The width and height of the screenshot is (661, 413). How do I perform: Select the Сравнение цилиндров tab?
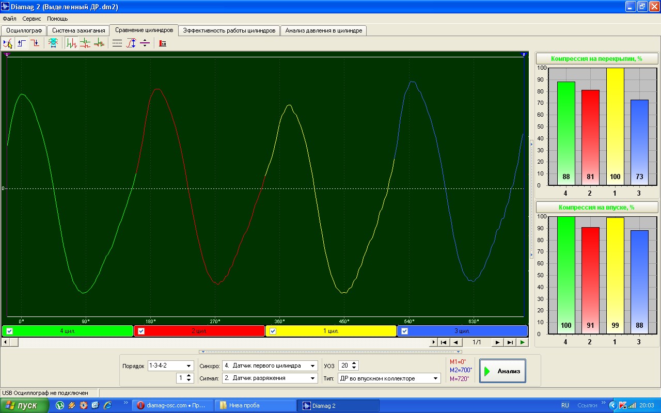point(144,30)
